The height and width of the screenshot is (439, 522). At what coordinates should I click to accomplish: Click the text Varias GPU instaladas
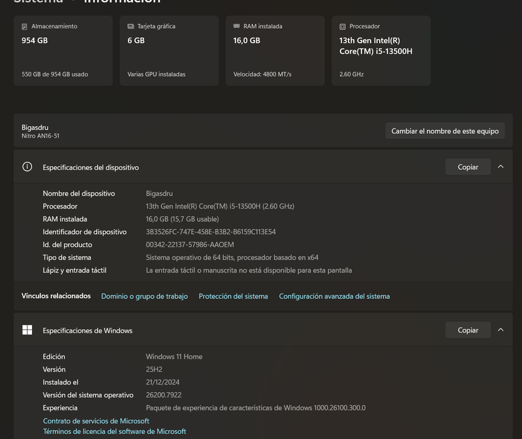point(157,74)
